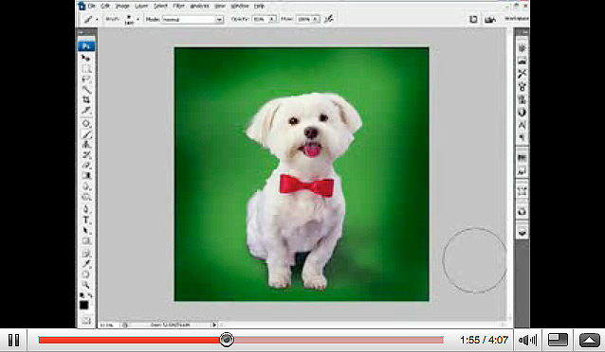Select the Pen tool
Viewport: 605px width, 352px height.
click(x=86, y=210)
